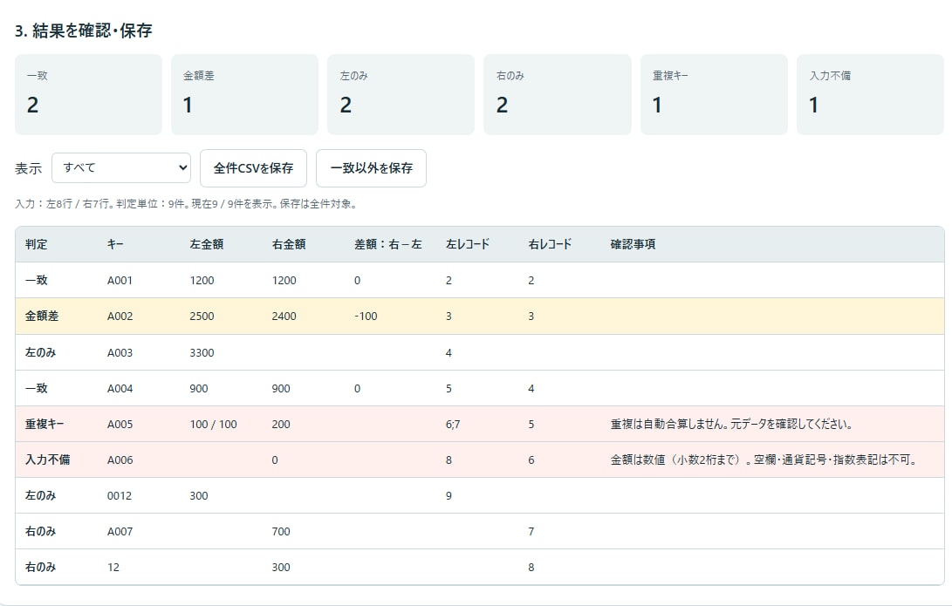Click the 入力：左8行 / 右7行 status line

point(186,204)
